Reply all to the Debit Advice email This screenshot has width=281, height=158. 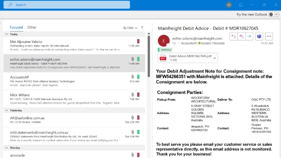pyautogui.click(x=241, y=36)
